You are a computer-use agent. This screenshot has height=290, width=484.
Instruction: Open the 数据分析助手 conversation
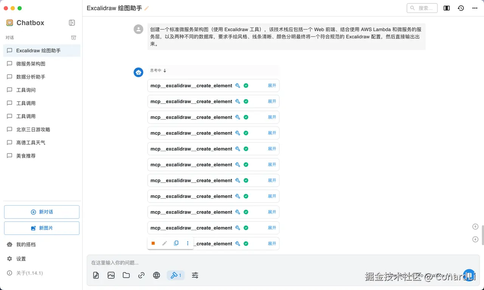[x=42, y=77]
